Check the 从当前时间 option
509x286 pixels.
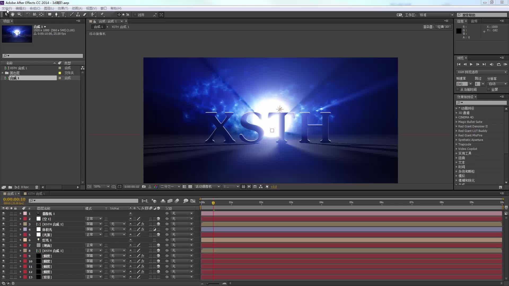coord(458,90)
